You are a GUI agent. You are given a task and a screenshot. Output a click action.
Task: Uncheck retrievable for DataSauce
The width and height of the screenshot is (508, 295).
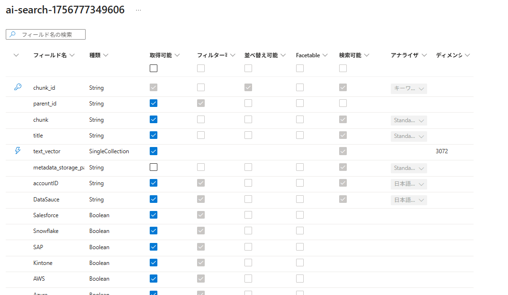(x=154, y=199)
